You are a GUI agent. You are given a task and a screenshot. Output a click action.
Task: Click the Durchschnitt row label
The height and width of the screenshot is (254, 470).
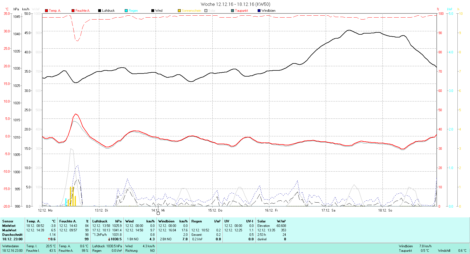pos(12,235)
